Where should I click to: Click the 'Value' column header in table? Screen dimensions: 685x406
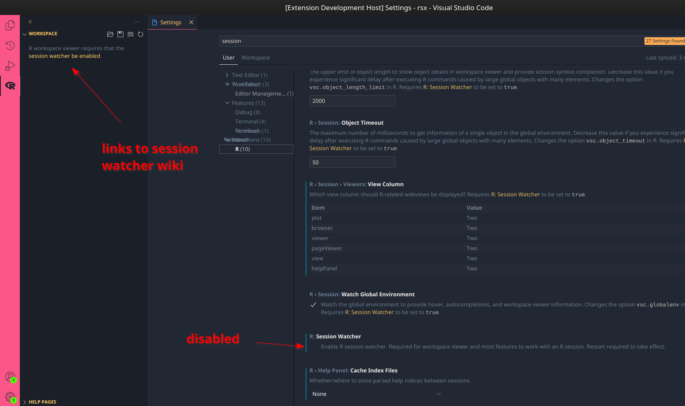(474, 208)
